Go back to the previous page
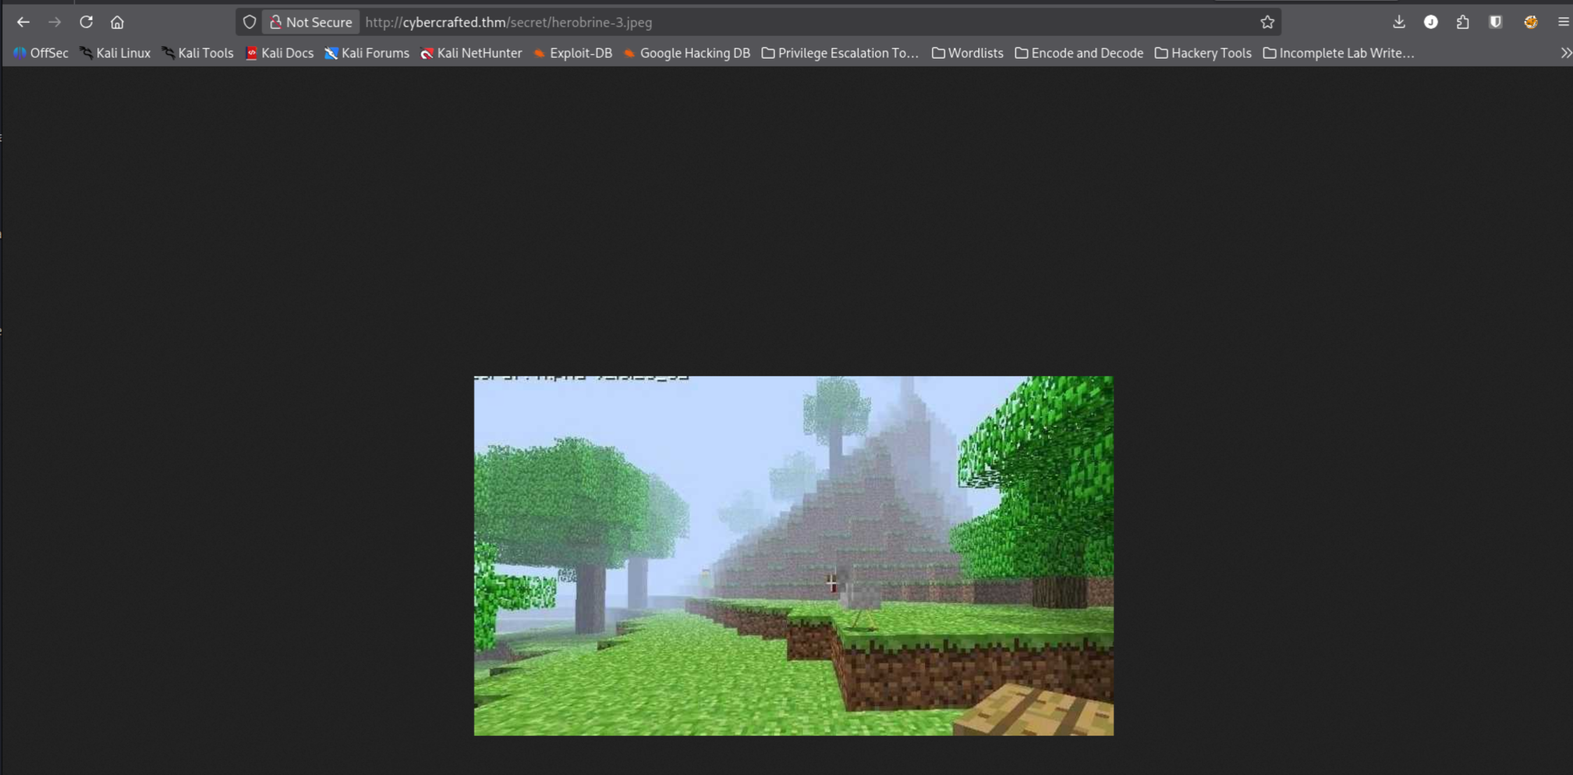Screen dimensions: 1573x775 pyautogui.click(x=23, y=22)
